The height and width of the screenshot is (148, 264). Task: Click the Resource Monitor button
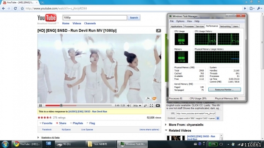pos(224,90)
